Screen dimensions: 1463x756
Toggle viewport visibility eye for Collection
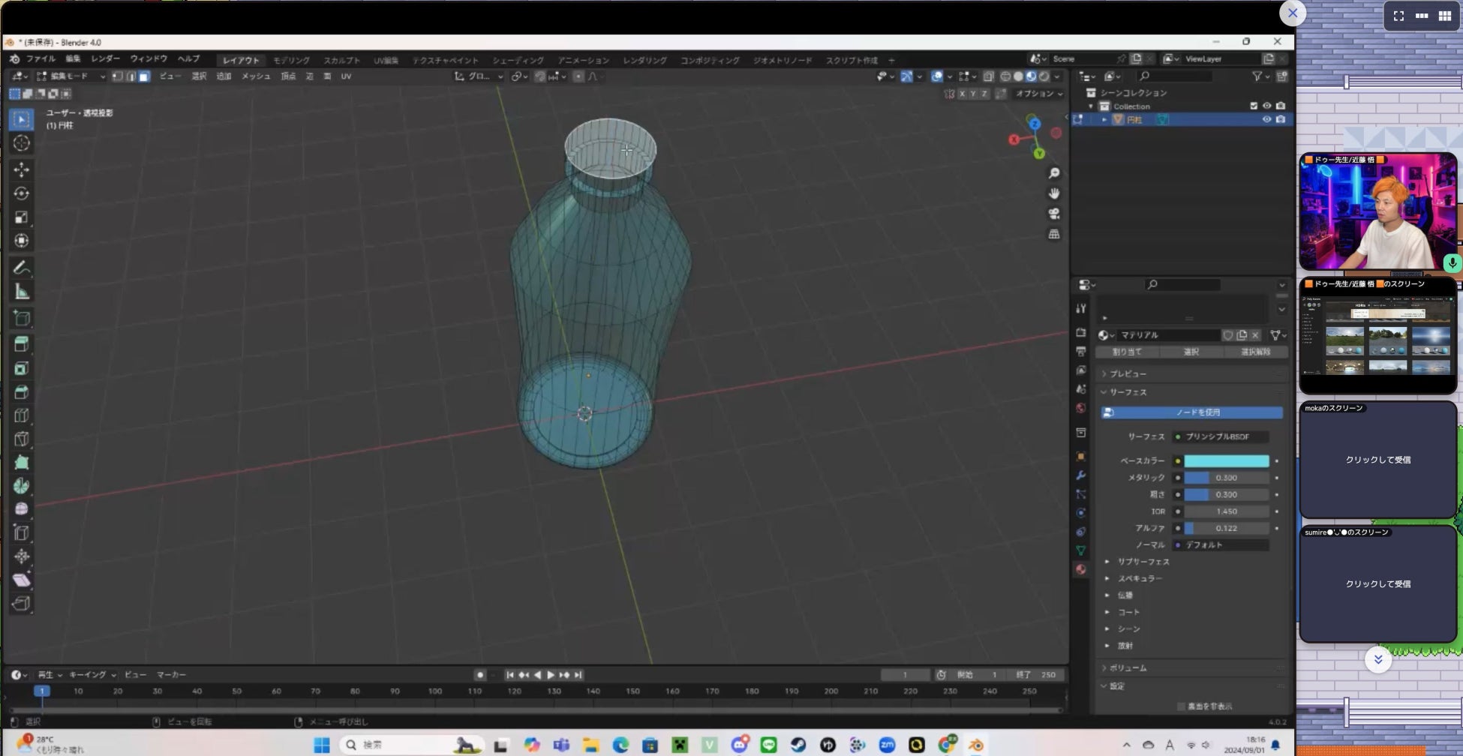[x=1266, y=106]
